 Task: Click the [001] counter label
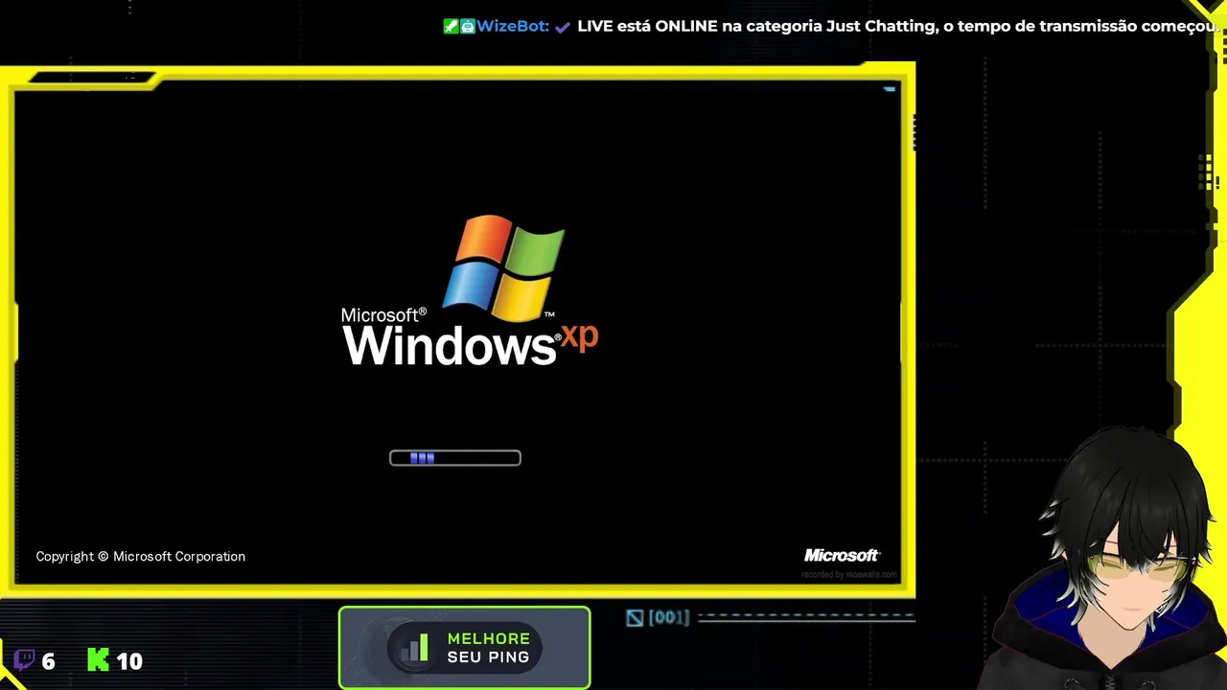[x=669, y=617]
